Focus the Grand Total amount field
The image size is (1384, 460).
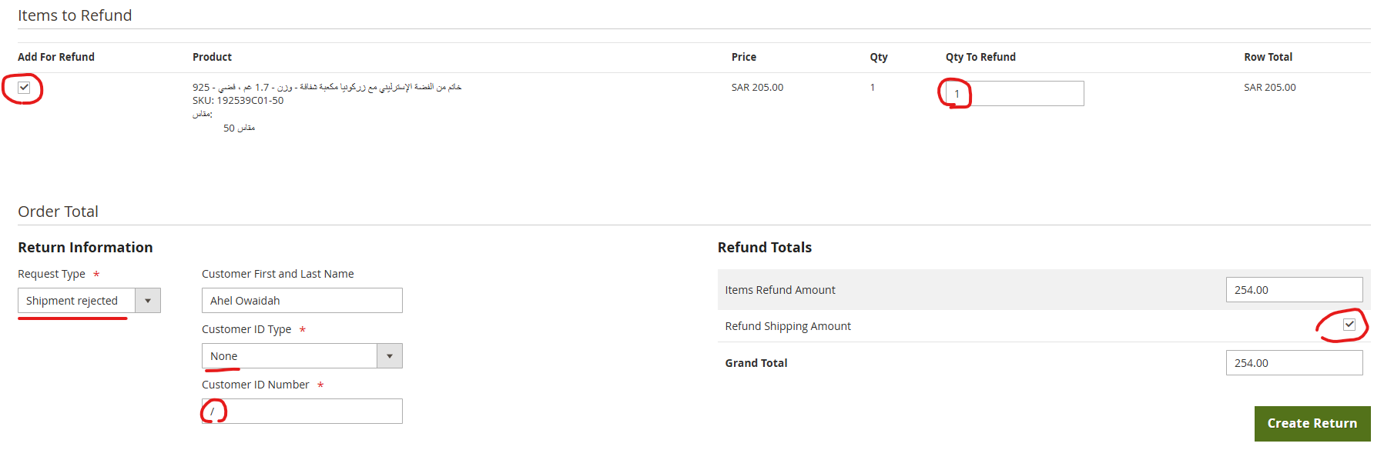1293,363
